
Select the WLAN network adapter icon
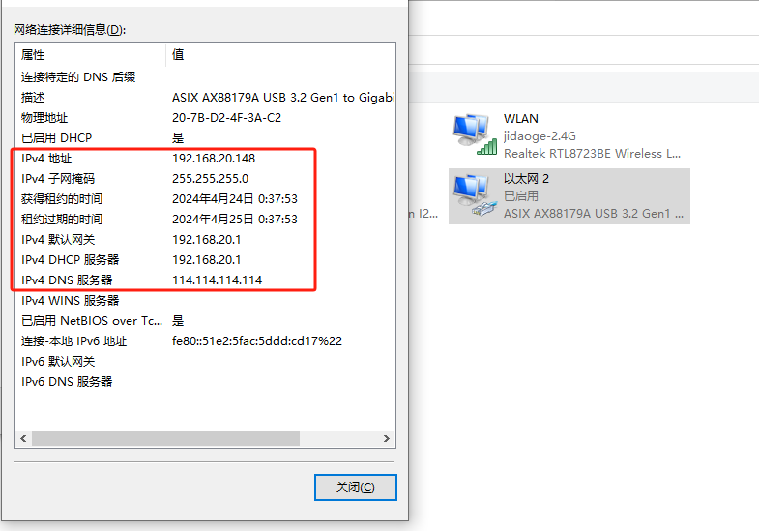point(475,134)
